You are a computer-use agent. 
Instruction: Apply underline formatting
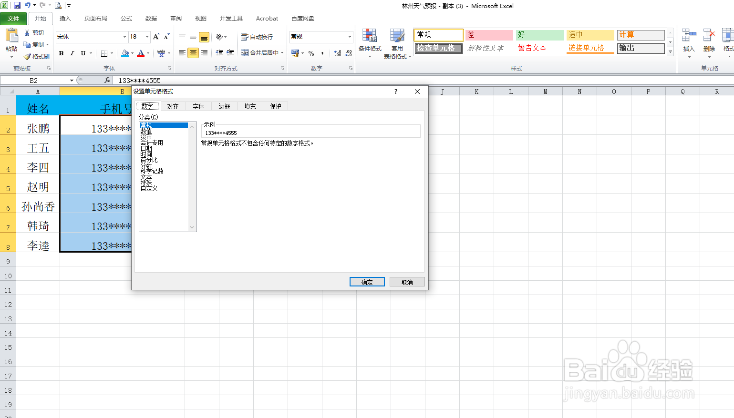tap(83, 53)
